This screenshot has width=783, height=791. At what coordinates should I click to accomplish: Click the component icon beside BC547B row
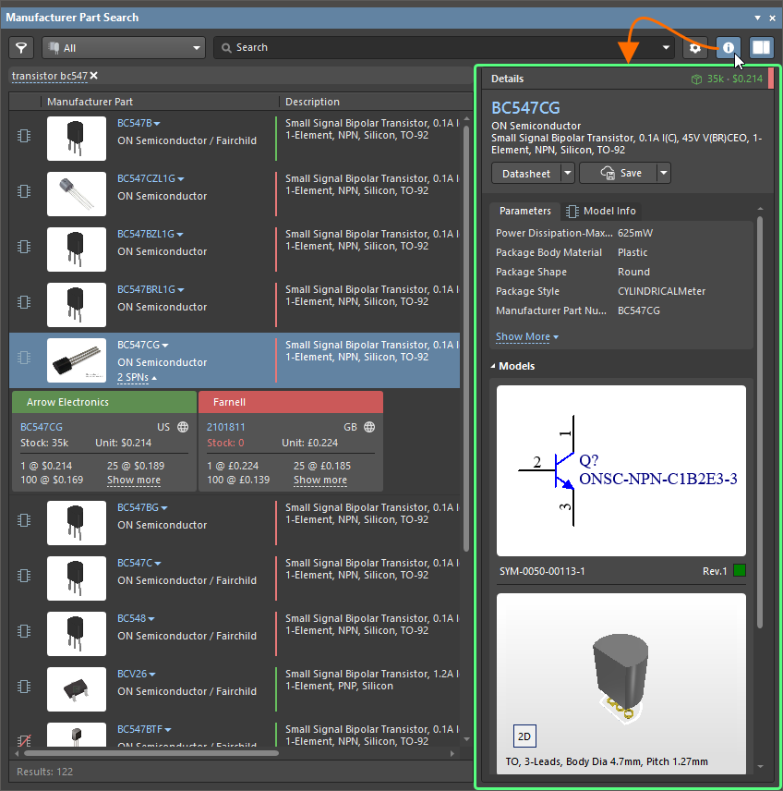(24, 135)
